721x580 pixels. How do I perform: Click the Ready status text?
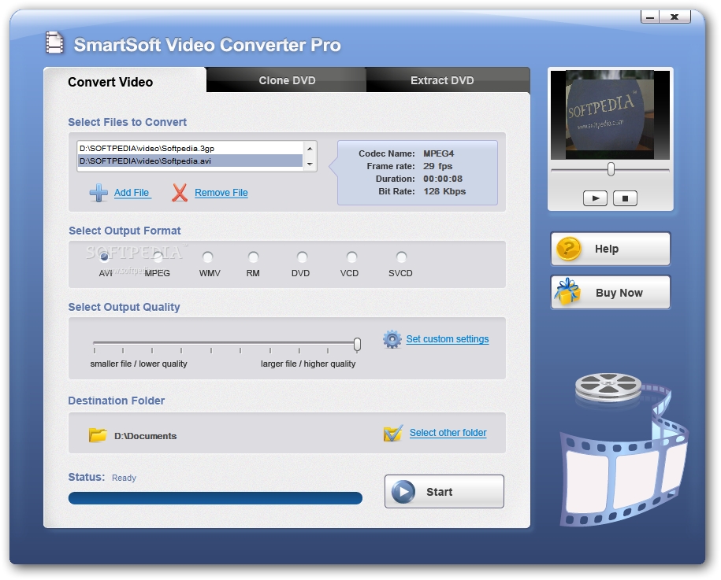[x=125, y=478]
